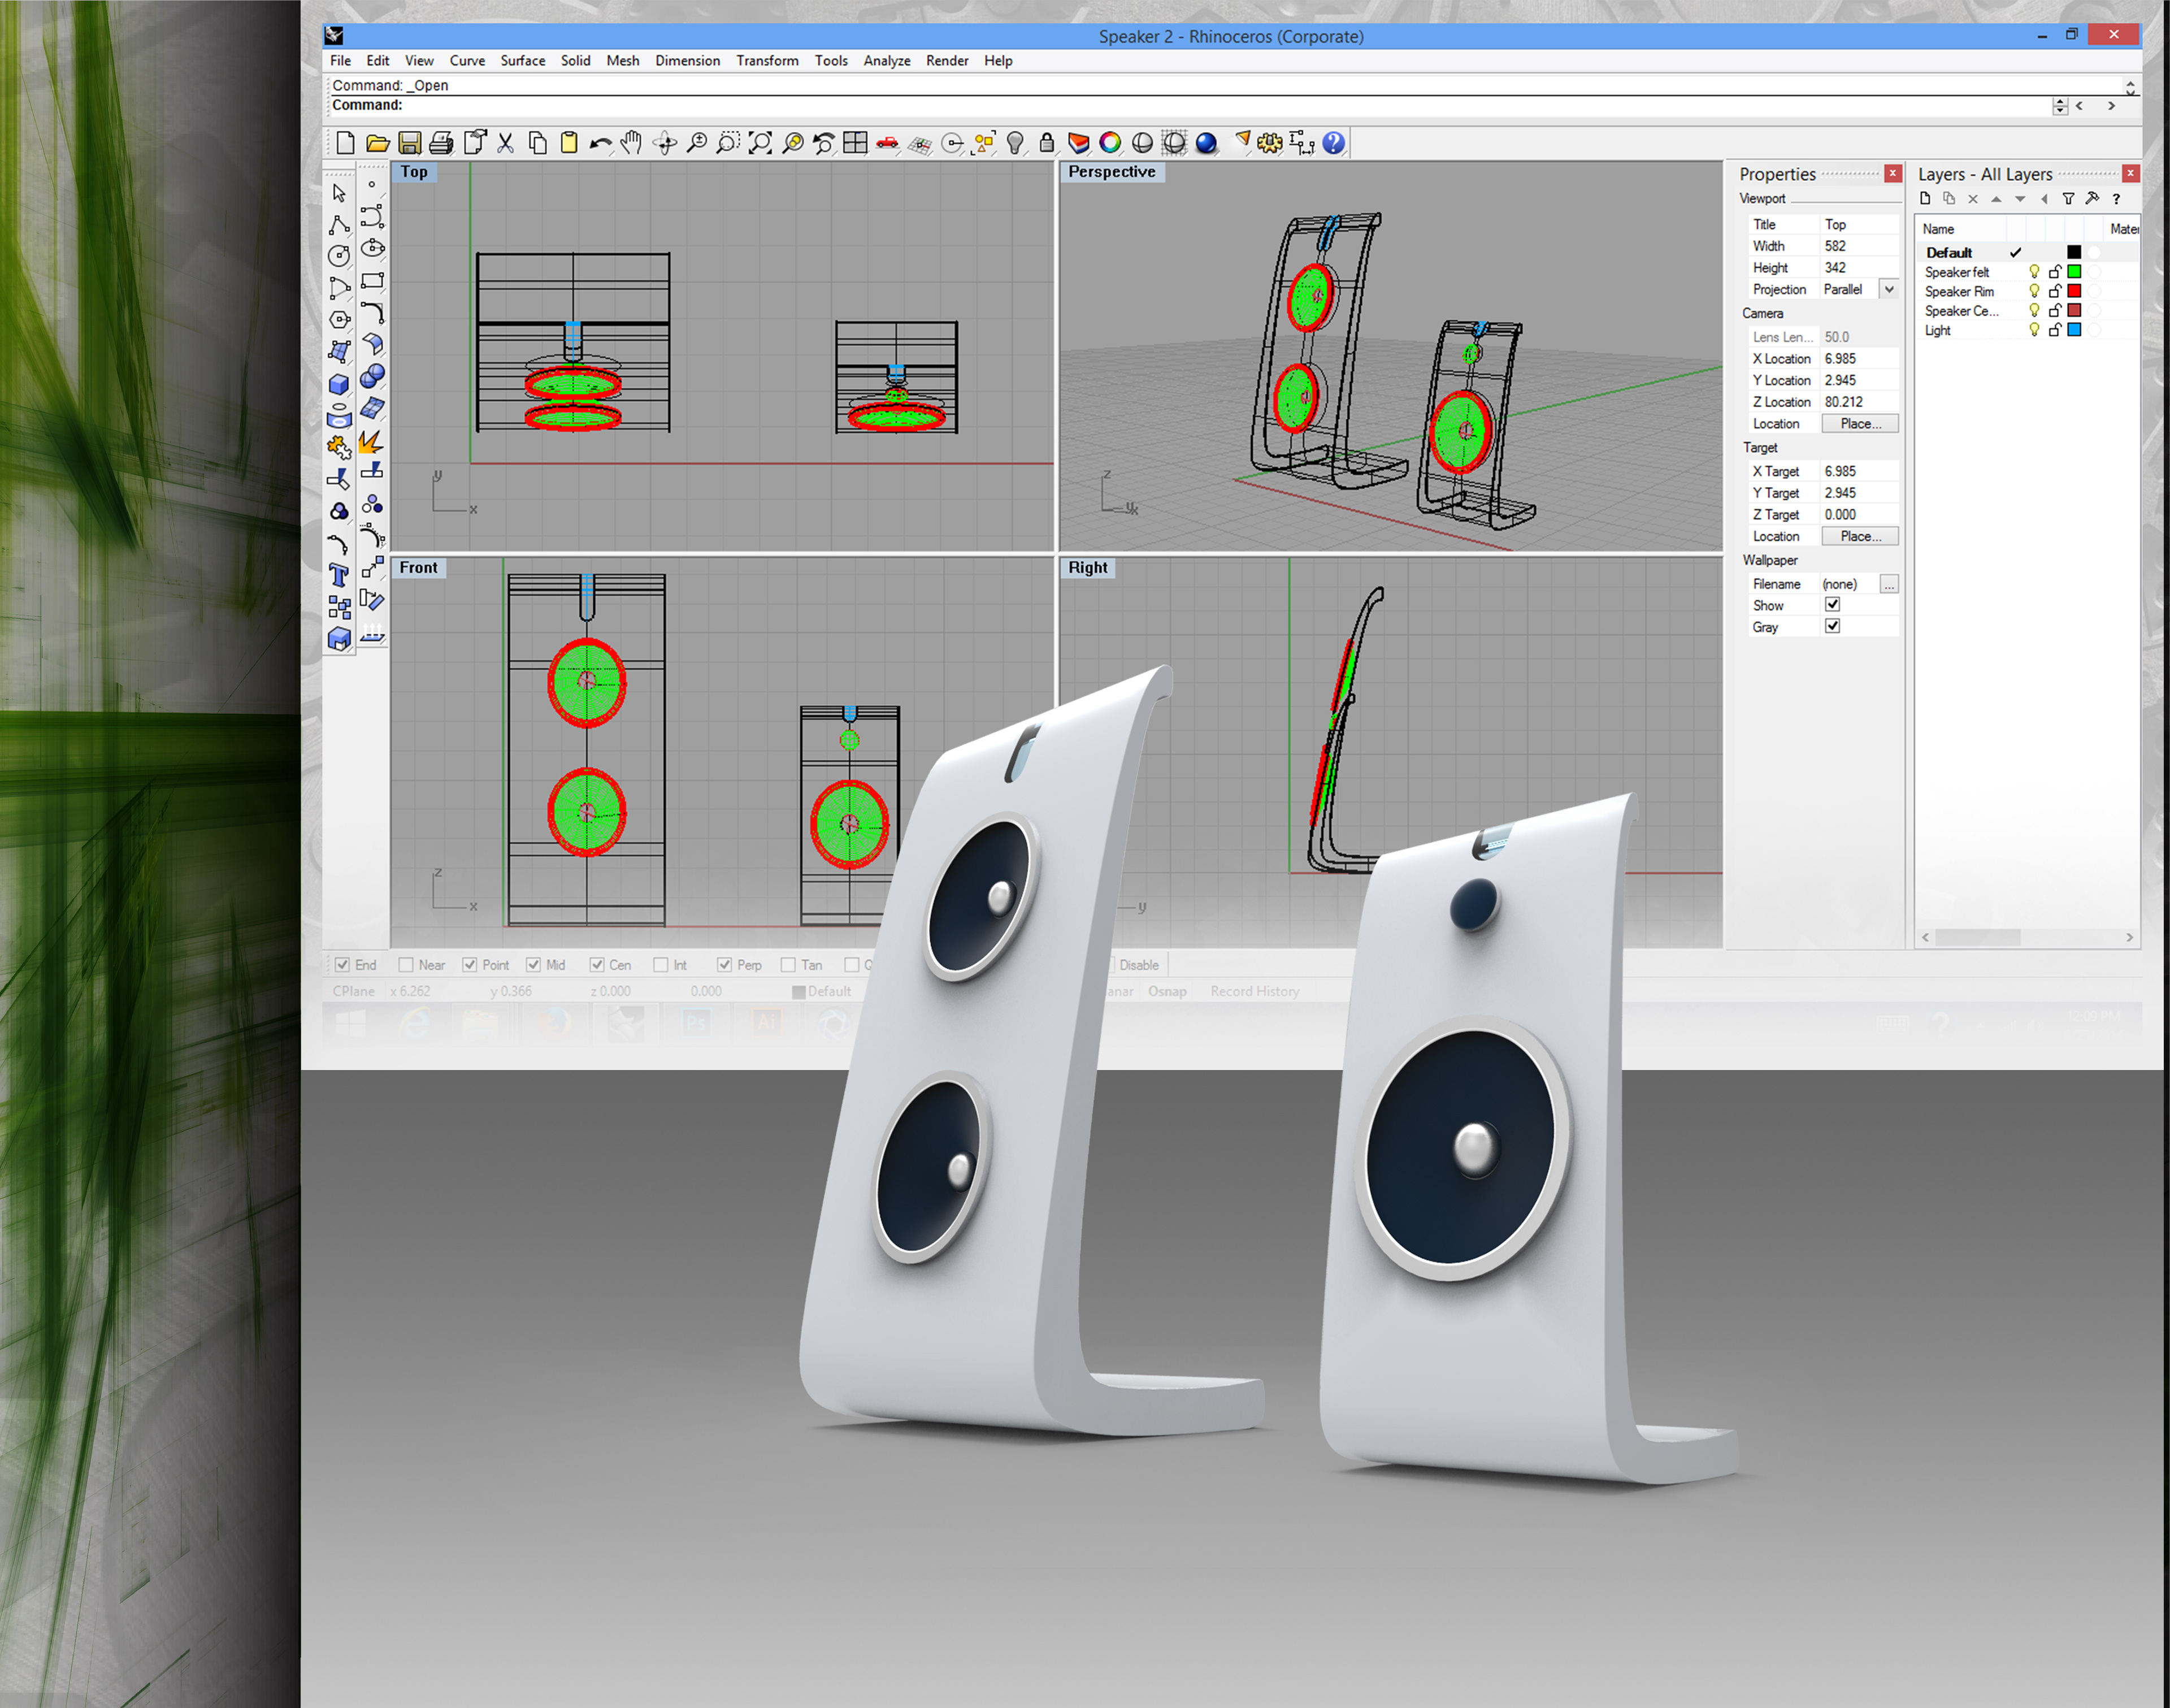
Task: Click the wallpaper Filename browse button
Action: pyautogui.click(x=1888, y=584)
